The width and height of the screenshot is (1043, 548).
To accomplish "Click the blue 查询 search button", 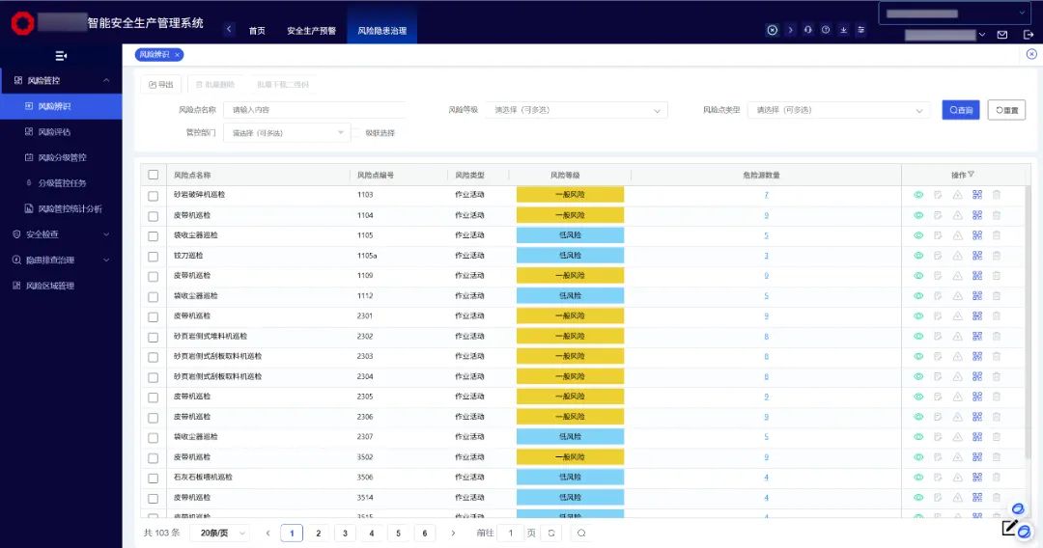I will pos(961,110).
